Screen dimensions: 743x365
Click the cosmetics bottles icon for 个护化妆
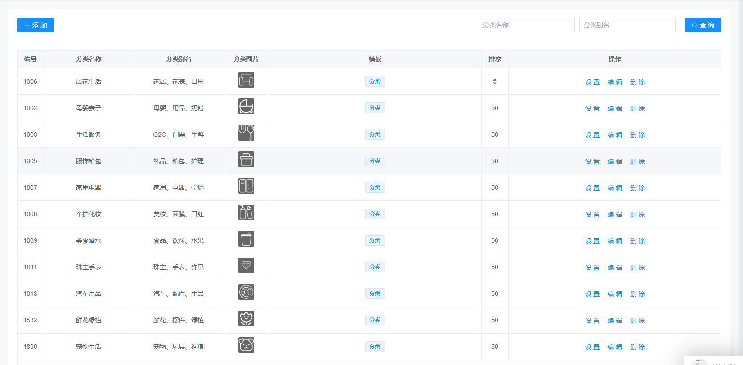click(246, 213)
